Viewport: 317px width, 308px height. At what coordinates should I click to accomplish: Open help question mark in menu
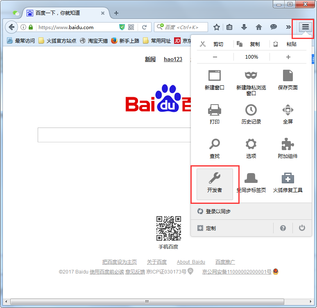283,228
